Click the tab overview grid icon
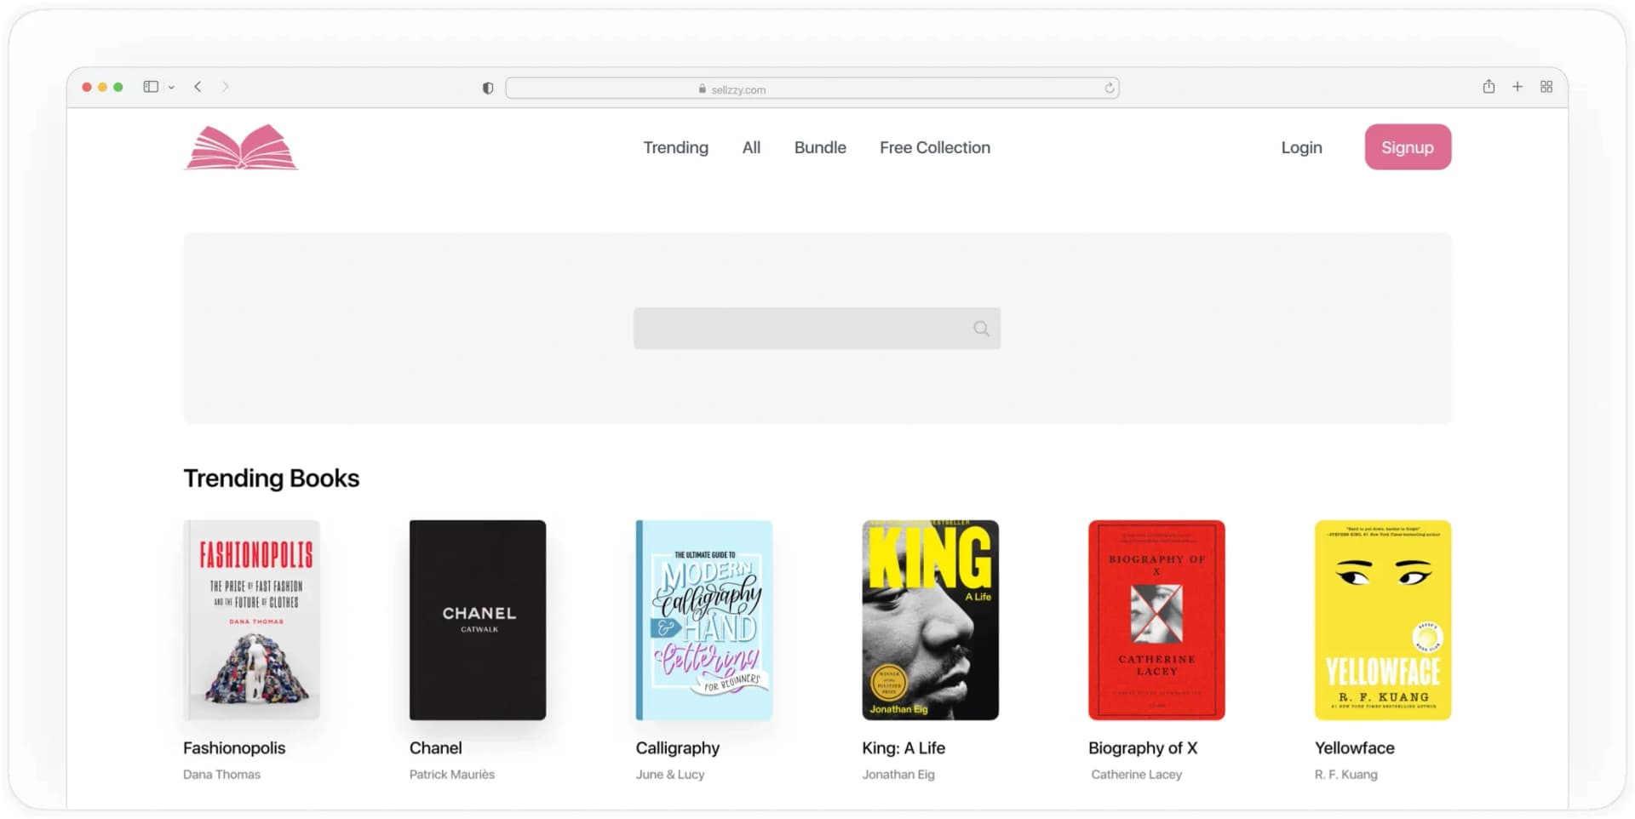1635x819 pixels. [1546, 86]
